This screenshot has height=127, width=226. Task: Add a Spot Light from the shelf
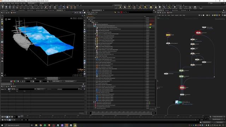tap(125, 7)
